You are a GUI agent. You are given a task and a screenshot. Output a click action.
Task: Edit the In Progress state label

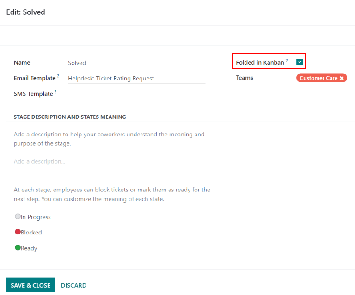[36, 217]
